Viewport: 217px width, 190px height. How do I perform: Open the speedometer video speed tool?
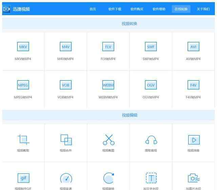66,178
